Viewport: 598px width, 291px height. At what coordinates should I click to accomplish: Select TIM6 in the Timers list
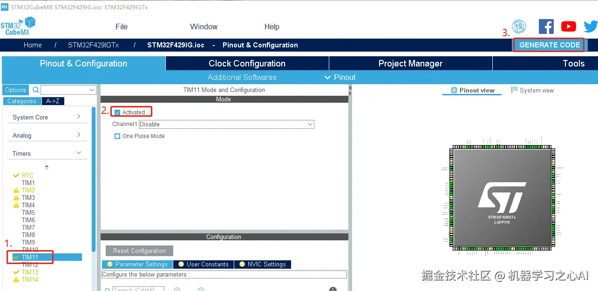pos(28,220)
